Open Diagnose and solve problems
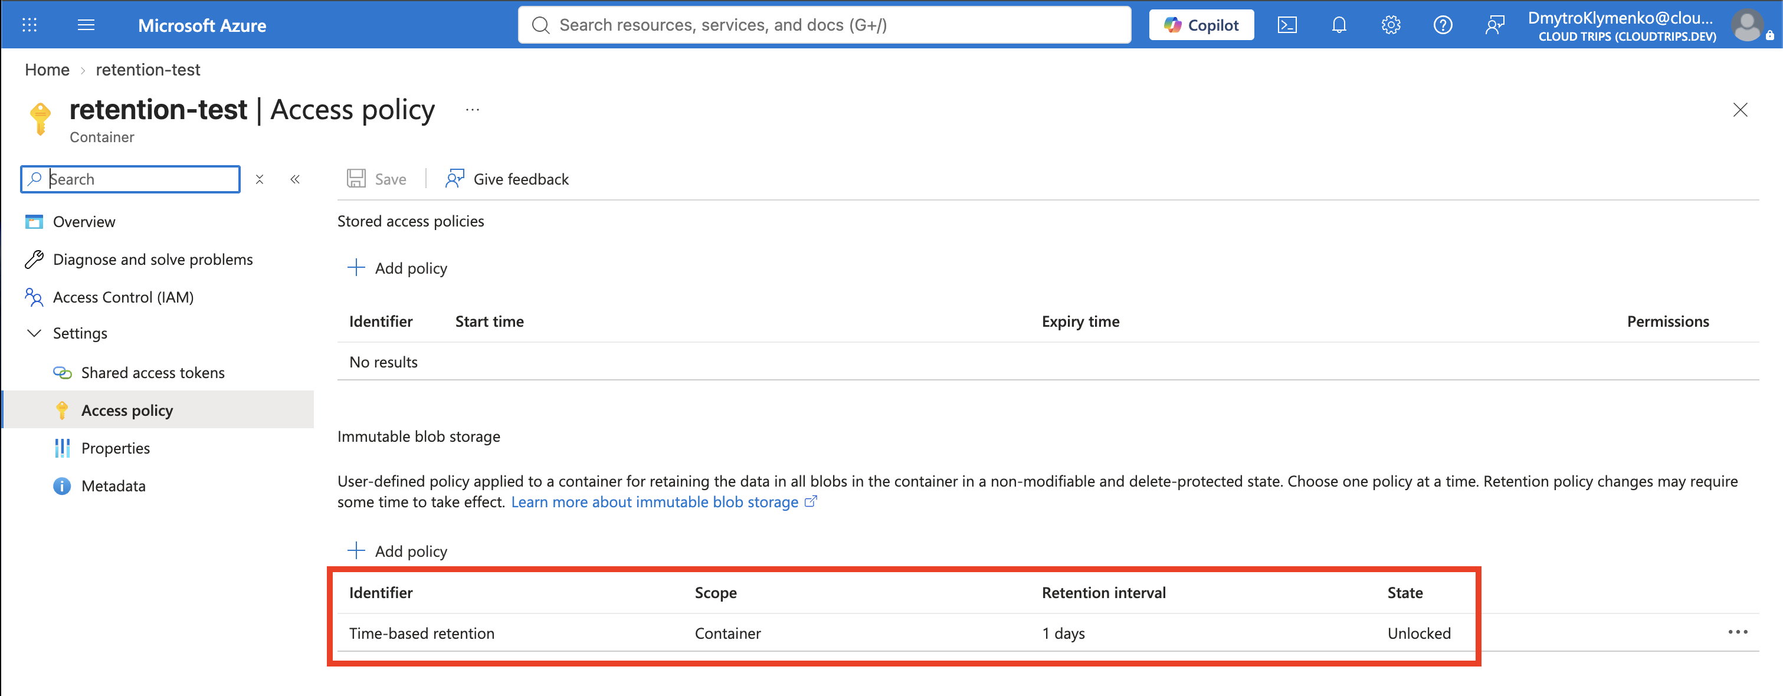Viewport: 1783px width, 696px height. coord(153,260)
